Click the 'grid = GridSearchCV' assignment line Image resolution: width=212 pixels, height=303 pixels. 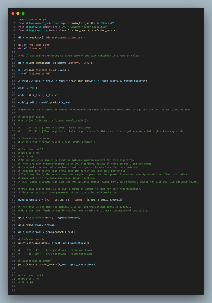49,218
